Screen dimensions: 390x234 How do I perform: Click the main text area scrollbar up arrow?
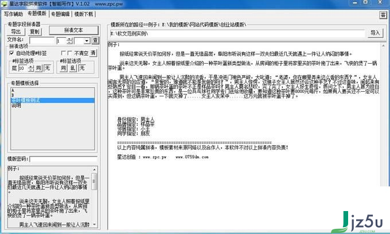[383, 46]
